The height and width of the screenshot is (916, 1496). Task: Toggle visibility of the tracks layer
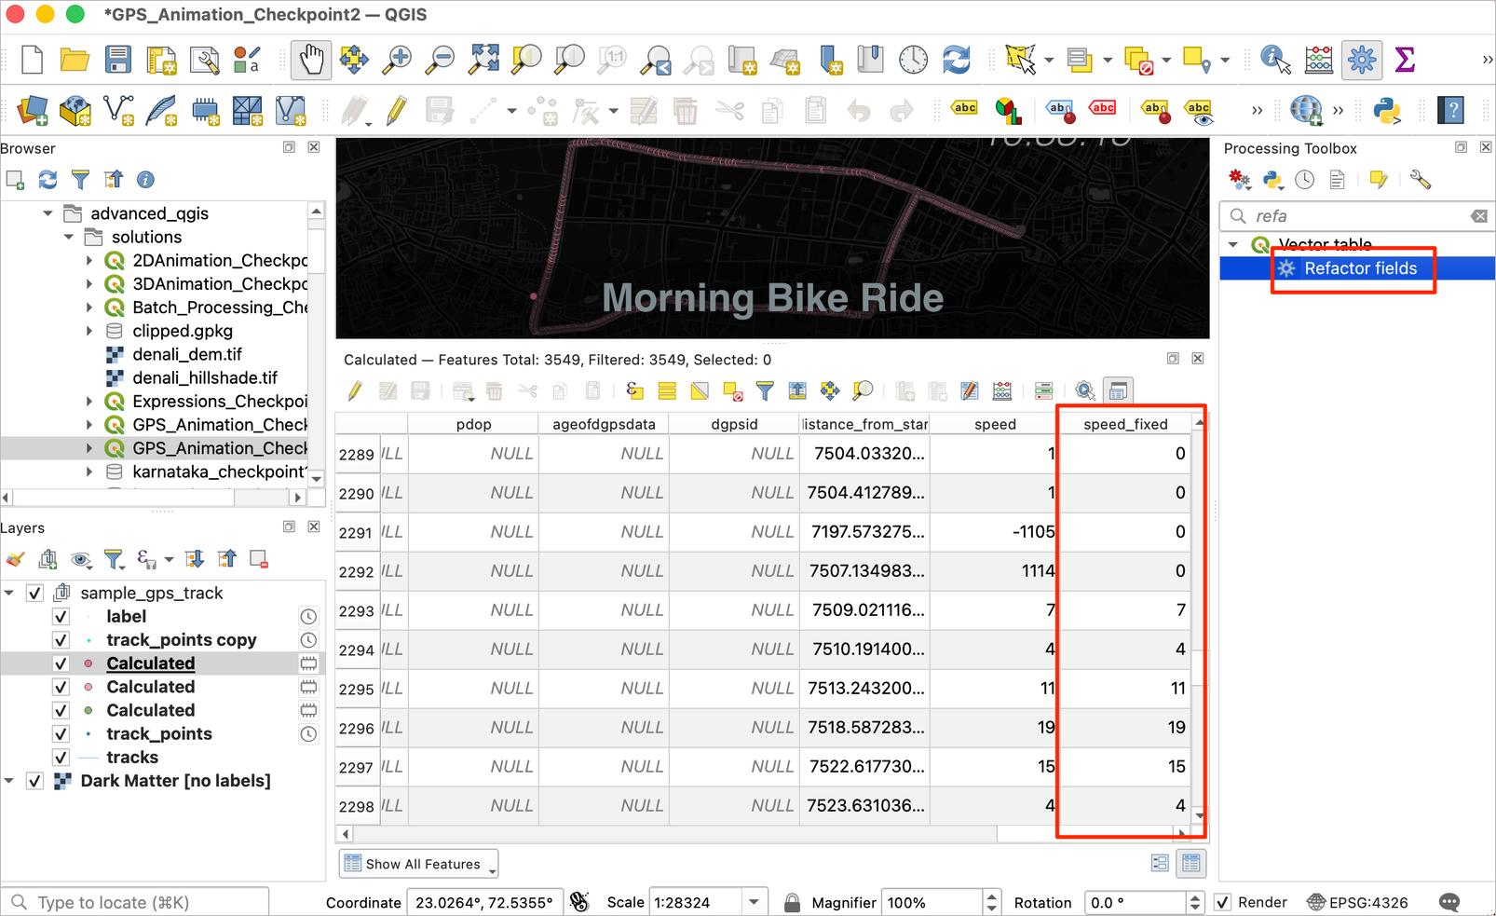pos(61,758)
